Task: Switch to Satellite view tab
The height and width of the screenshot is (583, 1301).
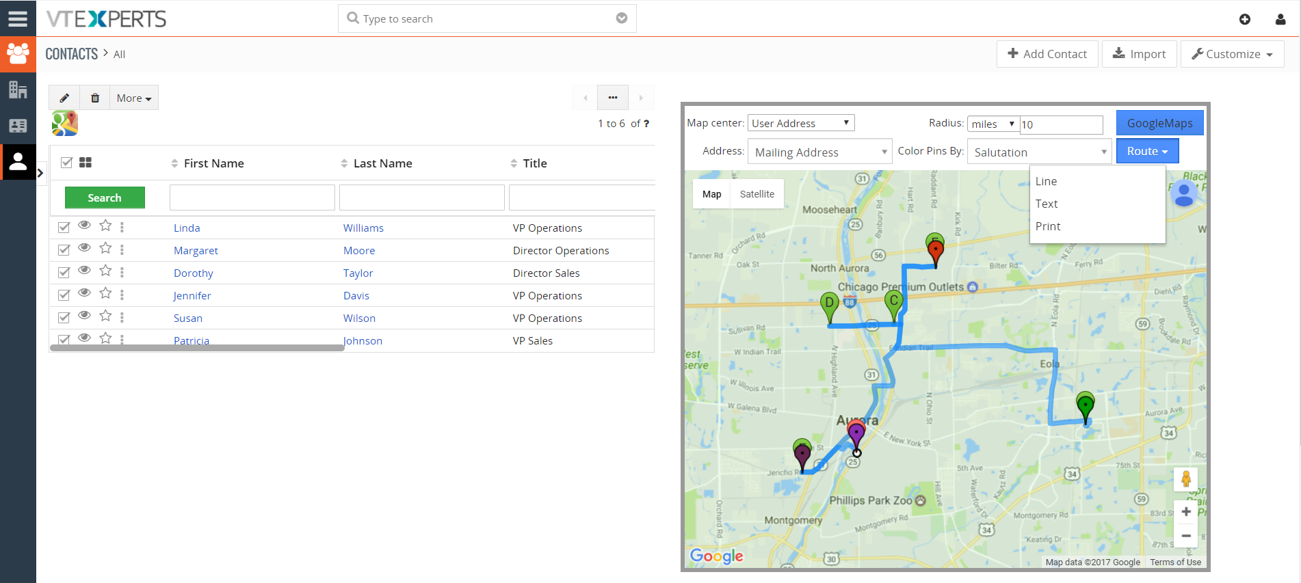Action: [x=757, y=194]
